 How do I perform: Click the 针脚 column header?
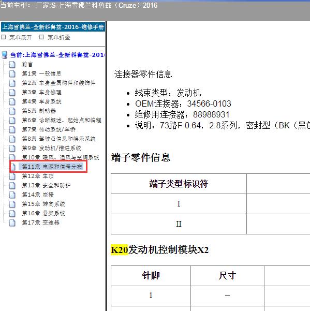click(x=151, y=276)
